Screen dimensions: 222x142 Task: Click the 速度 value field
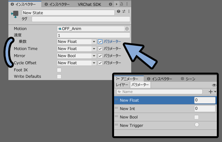tap(93, 35)
